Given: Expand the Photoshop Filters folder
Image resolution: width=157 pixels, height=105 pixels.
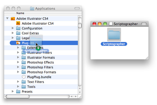Looking at the screenshot, I should click(18, 67).
